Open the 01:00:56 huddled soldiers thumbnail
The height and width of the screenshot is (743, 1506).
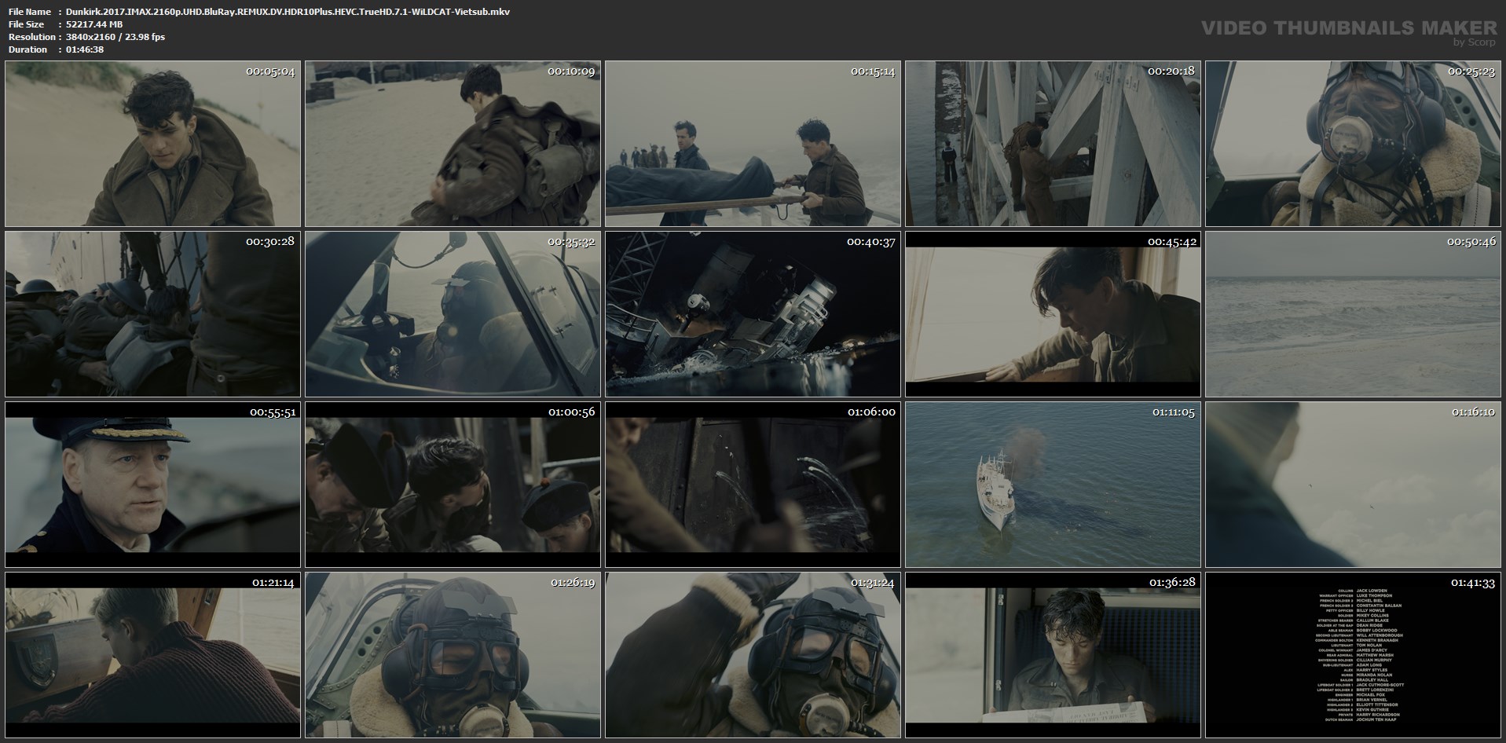tap(453, 485)
